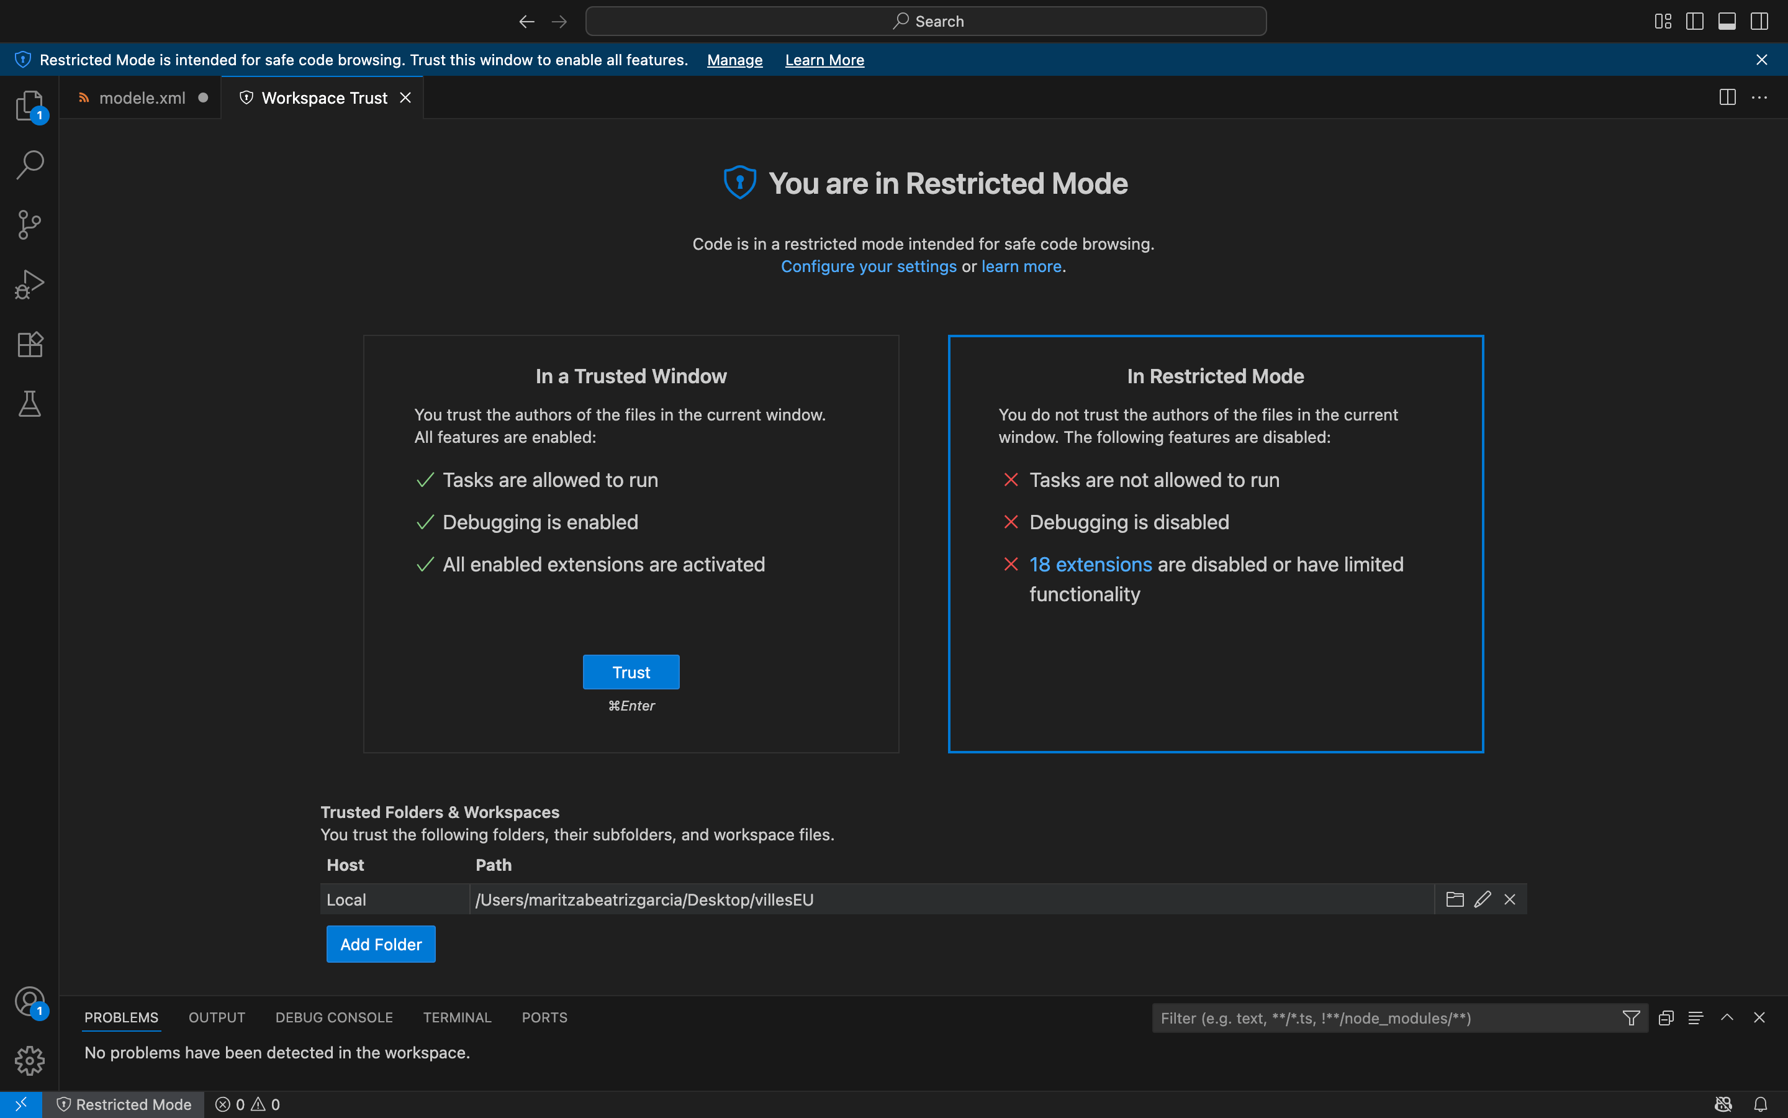Open Source Control view
This screenshot has height=1118, width=1788.
tap(30, 224)
